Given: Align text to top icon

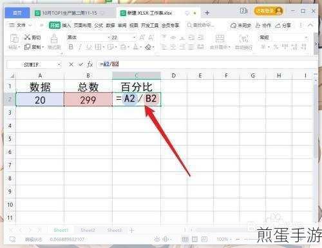Looking at the screenshot, I should click(x=164, y=37).
